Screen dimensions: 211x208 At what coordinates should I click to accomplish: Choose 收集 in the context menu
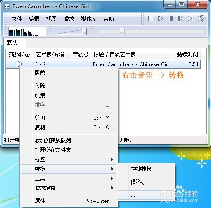point(69,96)
